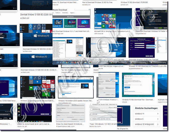
Task: Open 'Gratis zum Download: Windows-10-Treiber' caption
Action: (151, 31)
